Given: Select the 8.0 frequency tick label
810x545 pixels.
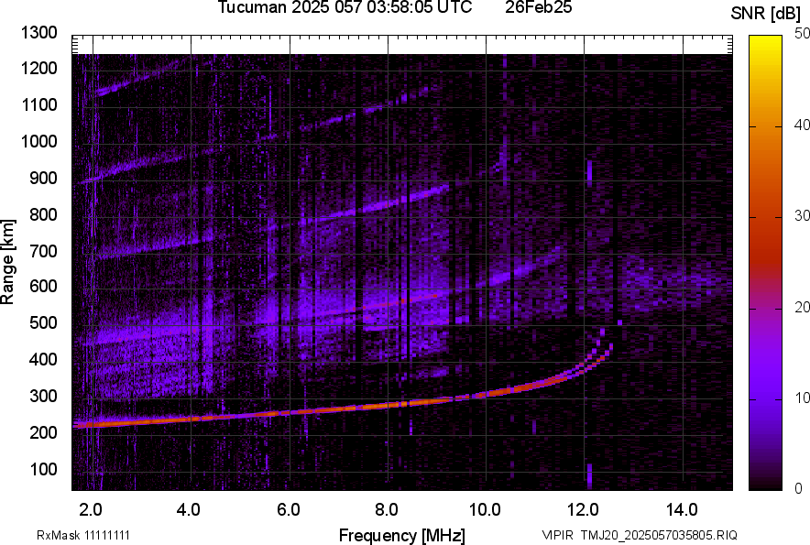Looking at the screenshot, I should point(387,509).
